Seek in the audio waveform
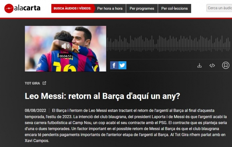This screenshot has width=232, height=147. [169, 44]
